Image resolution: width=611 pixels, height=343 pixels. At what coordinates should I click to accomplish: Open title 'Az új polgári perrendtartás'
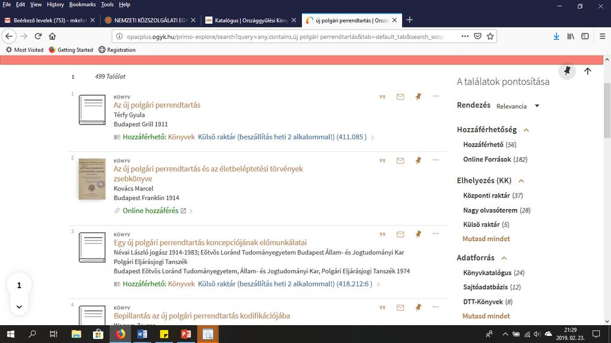pos(157,105)
